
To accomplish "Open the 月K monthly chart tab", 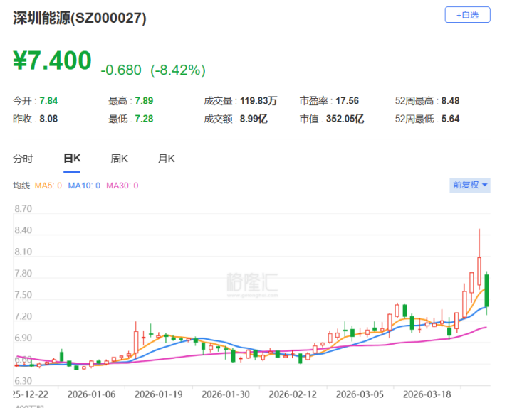I will pos(166,159).
